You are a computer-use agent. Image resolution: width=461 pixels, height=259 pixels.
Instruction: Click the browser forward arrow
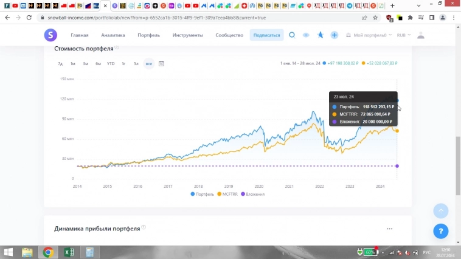tap(18, 18)
